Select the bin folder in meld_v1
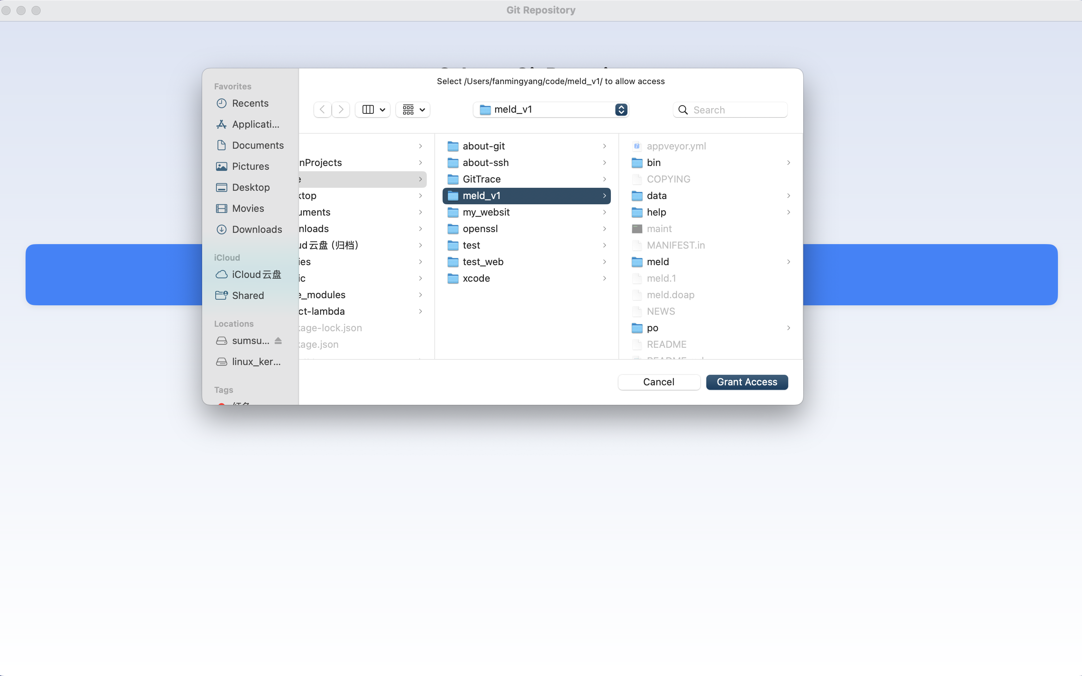The image size is (1082, 676). coord(653,163)
